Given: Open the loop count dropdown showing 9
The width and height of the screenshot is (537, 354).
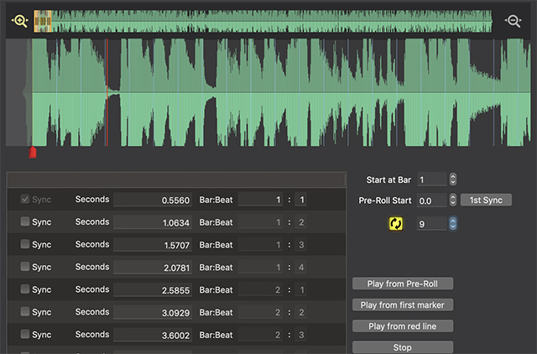Looking at the screenshot, I should tap(453, 224).
